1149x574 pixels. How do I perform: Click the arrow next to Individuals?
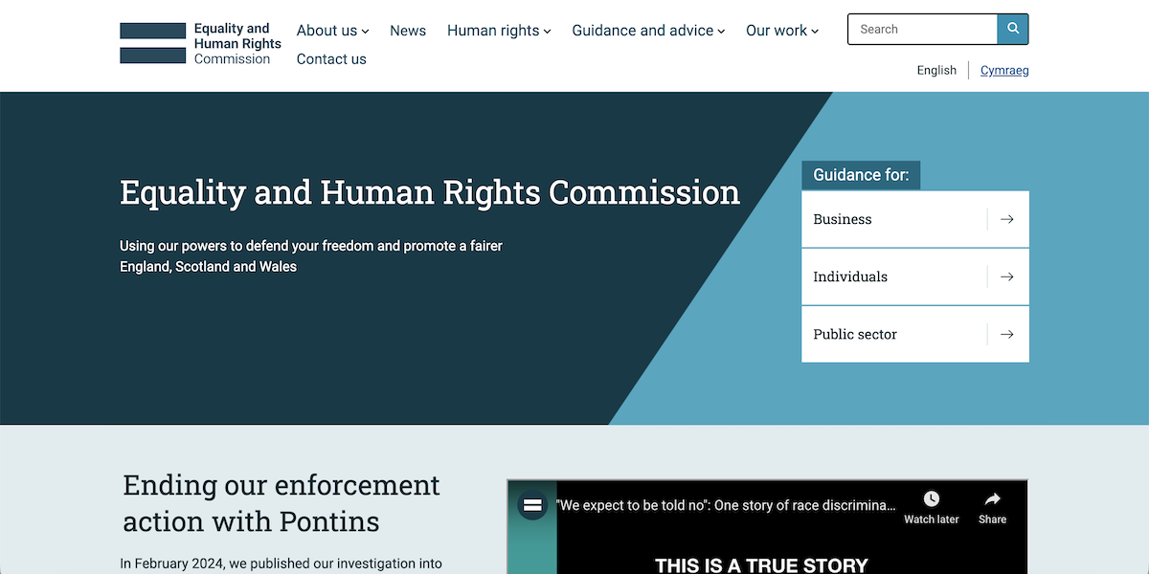click(1006, 276)
